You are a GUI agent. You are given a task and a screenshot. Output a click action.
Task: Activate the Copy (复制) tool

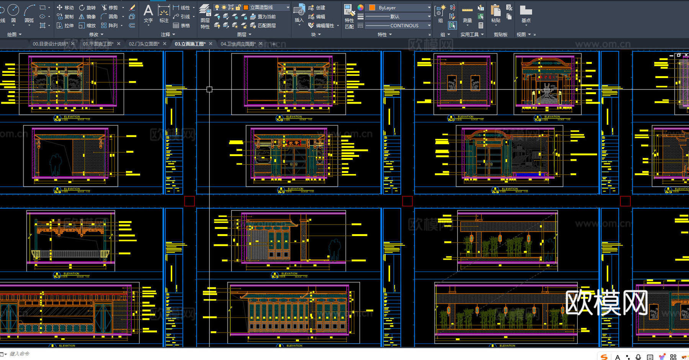[x=65, y=16]
